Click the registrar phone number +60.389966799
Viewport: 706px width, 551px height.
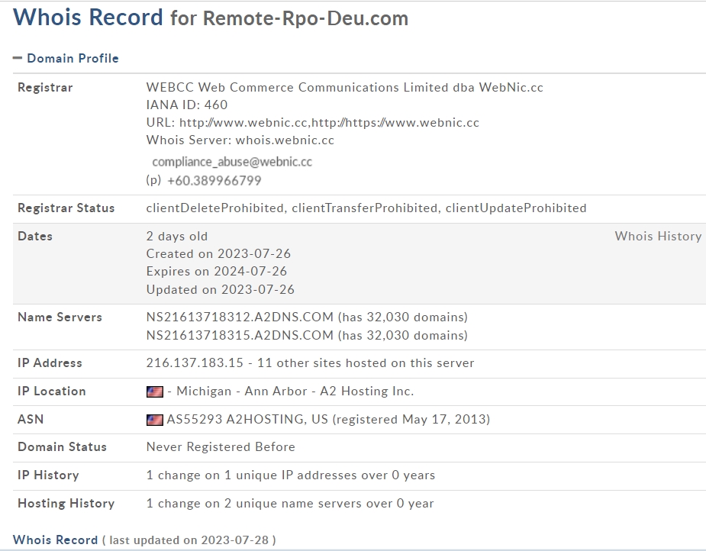(x=214, y=181)
